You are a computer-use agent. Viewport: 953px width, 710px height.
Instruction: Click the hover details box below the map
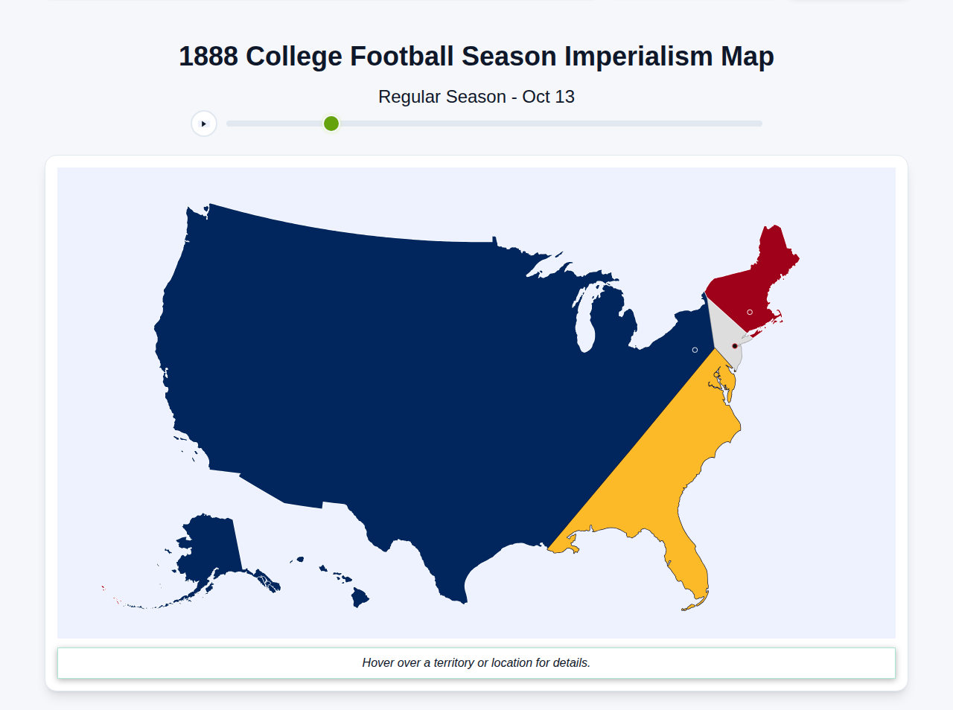pyautogui.click(x=476, y=662)
